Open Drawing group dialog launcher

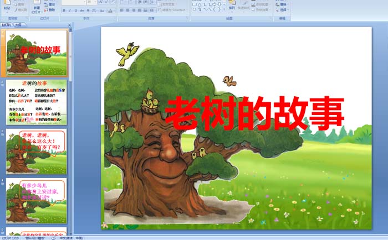click(270, 18)
